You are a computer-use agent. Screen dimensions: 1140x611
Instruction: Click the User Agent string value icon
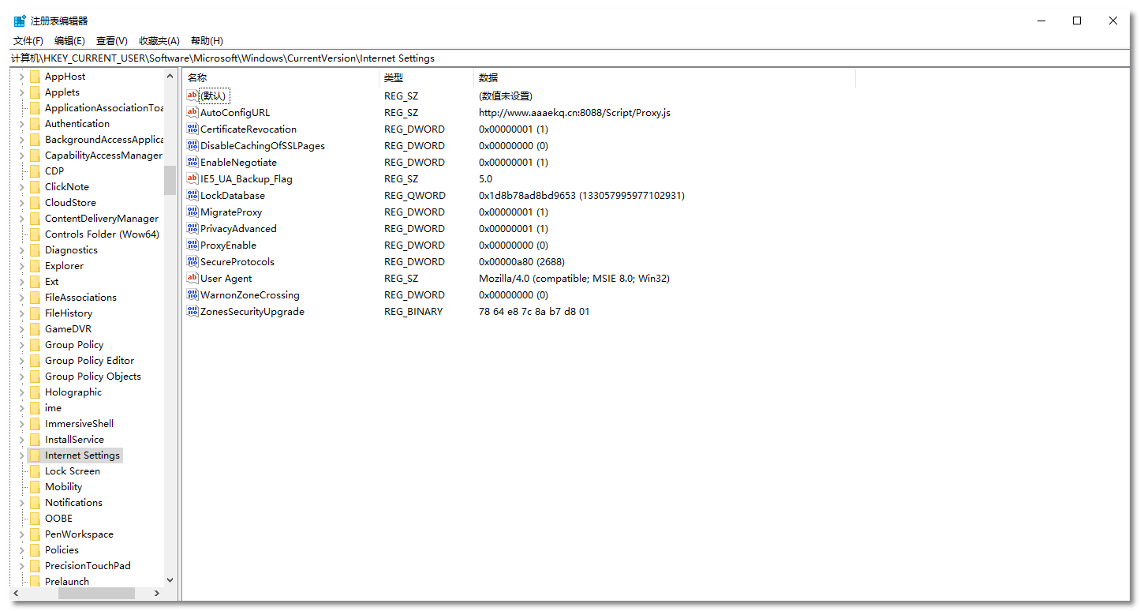pyautogui.click(x=192, y=278)
